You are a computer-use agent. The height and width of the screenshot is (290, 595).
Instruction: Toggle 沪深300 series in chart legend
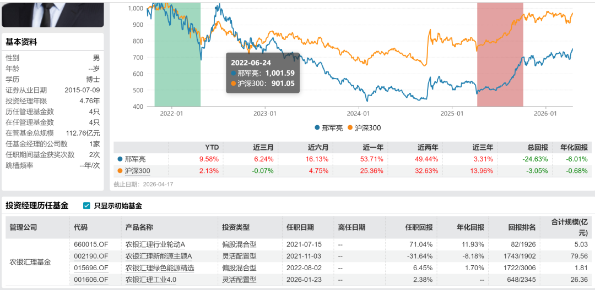(364, 128)
